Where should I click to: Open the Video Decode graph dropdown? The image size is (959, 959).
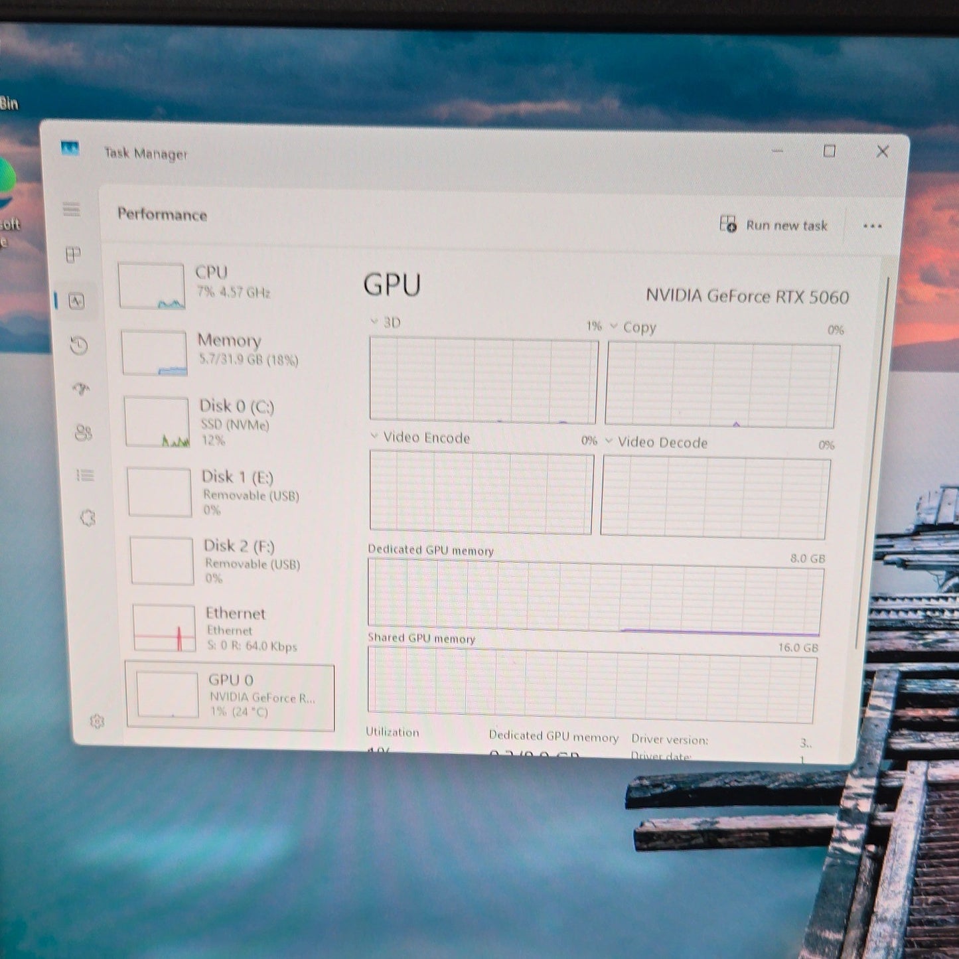tap(609, 441)
